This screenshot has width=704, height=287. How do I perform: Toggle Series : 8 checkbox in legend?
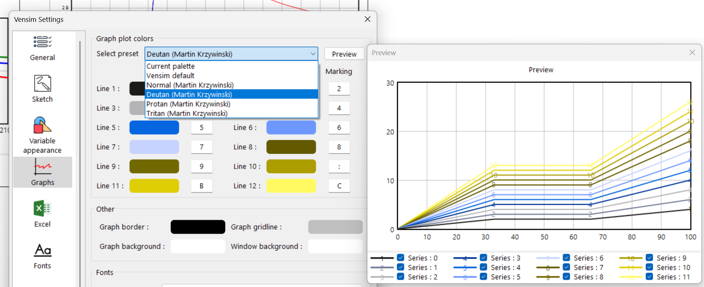566,277
